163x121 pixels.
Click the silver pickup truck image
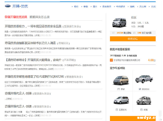[144, 80]
